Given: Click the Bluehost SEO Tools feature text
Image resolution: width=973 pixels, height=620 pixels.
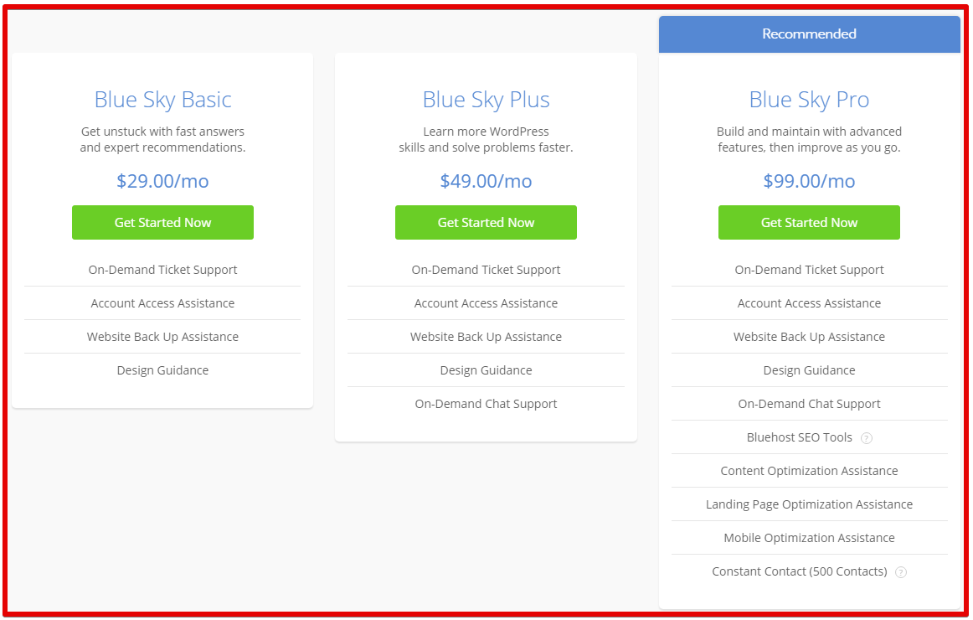Looking at the screenshot, I should tap(799, 437).
